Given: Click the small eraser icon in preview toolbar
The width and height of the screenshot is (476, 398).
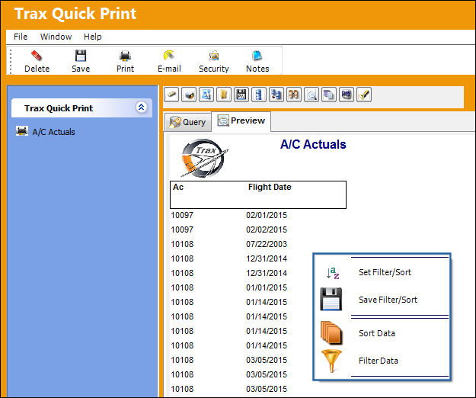Looking at the screenshot, I should tap(171, 95).
